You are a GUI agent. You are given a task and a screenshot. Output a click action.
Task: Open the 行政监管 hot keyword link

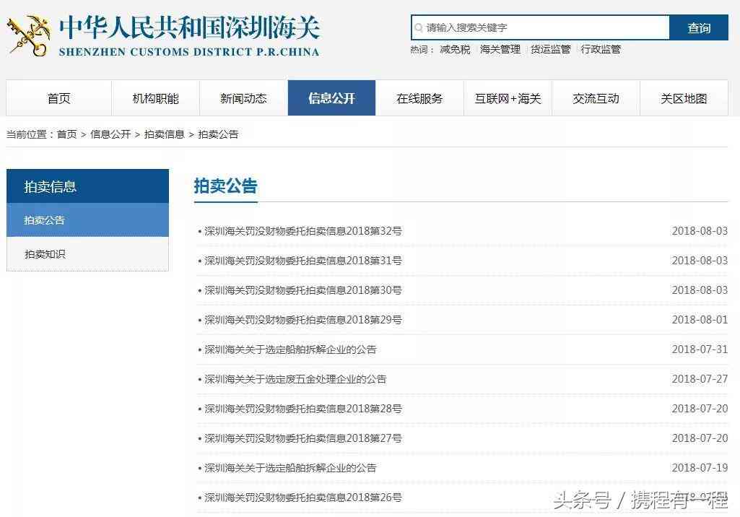click(x=601, y=50)
